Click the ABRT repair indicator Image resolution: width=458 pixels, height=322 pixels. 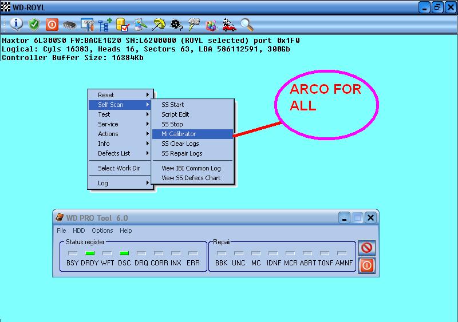(x=307, y=253)
